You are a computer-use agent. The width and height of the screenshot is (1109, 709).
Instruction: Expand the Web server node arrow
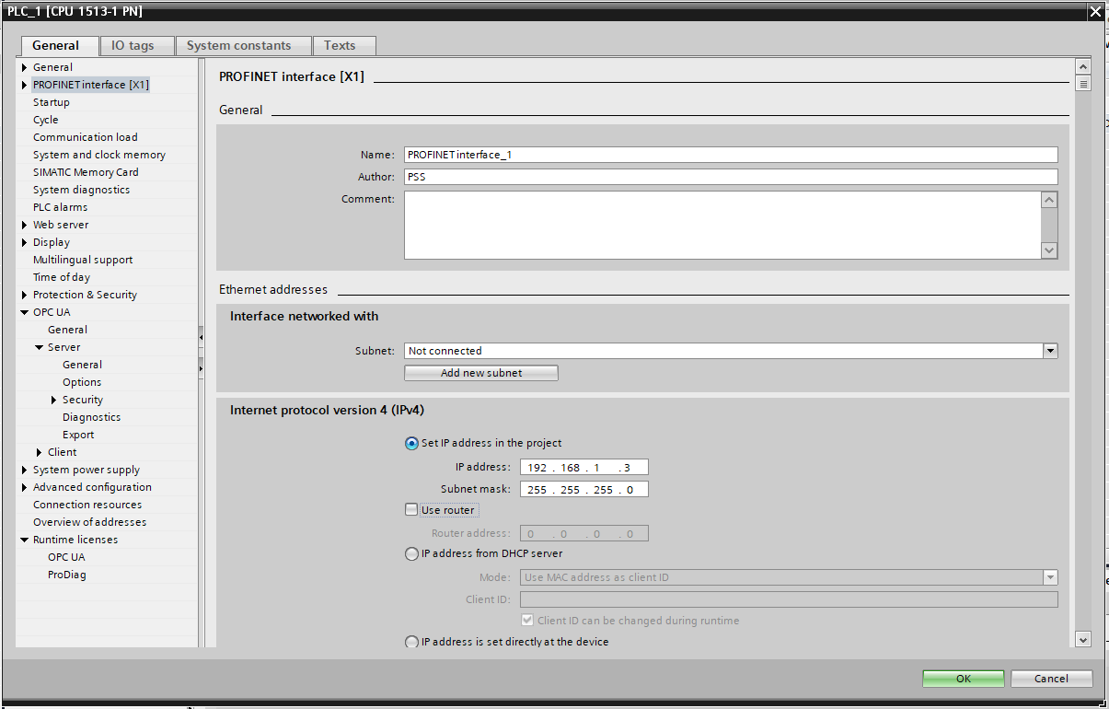[x=25, y=225]
